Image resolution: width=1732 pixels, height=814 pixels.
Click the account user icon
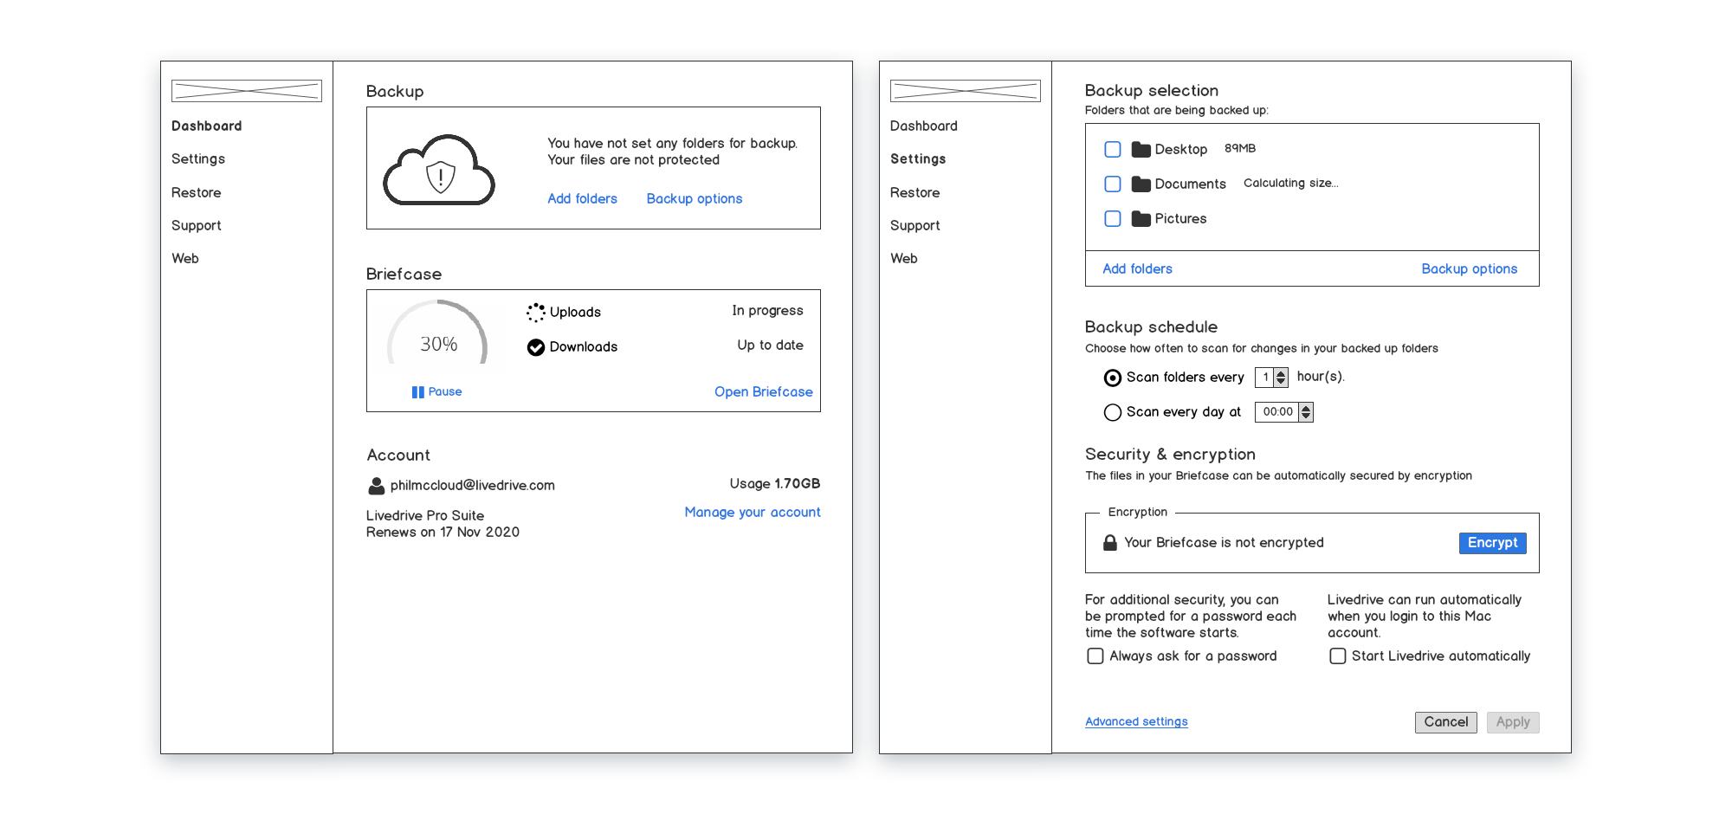point(376,486)
